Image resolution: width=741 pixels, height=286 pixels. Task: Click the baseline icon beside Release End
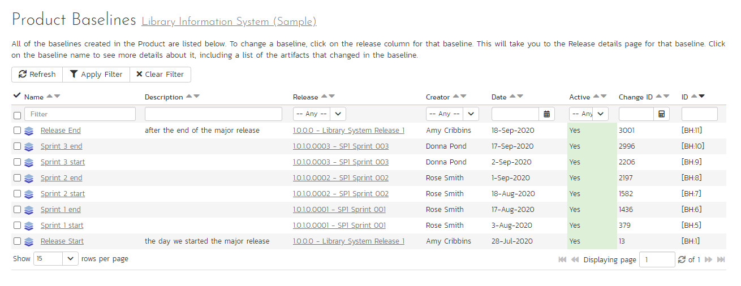coord(29,131)
